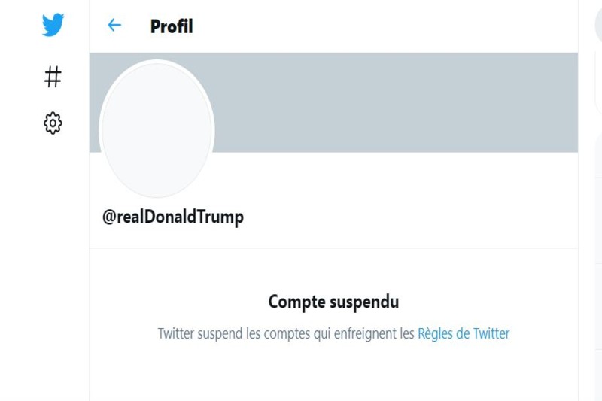Select the empty circular profile avatar
Screen dimensions: 602x401
pos(157,130)
